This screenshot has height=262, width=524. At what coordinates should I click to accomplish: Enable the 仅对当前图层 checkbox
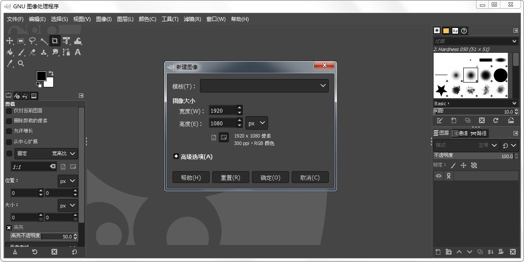coord(8,110)
